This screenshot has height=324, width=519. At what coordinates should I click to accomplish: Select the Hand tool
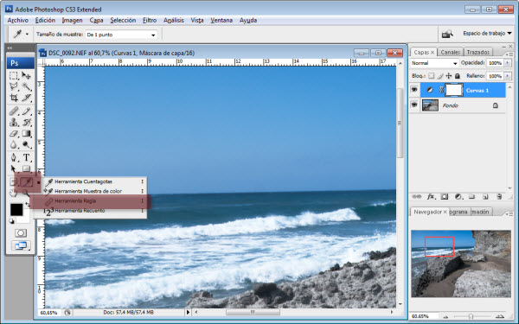(x=13, y=193)
